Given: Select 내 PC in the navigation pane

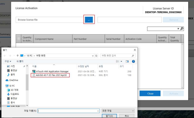Looking at the screenshot, I should click(x=10, y=86).
